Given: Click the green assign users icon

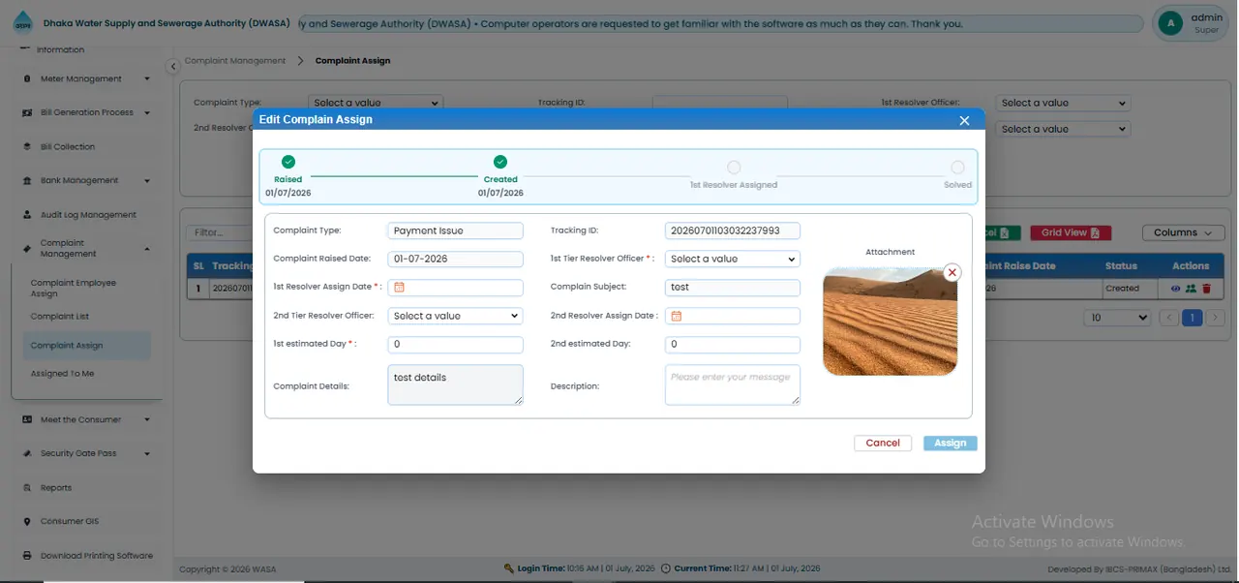Looking at the screenshot, I should (1192, 289).
